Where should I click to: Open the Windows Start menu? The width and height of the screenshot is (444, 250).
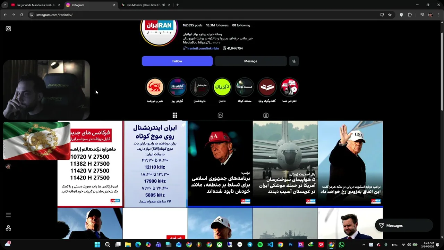(97, 245)
